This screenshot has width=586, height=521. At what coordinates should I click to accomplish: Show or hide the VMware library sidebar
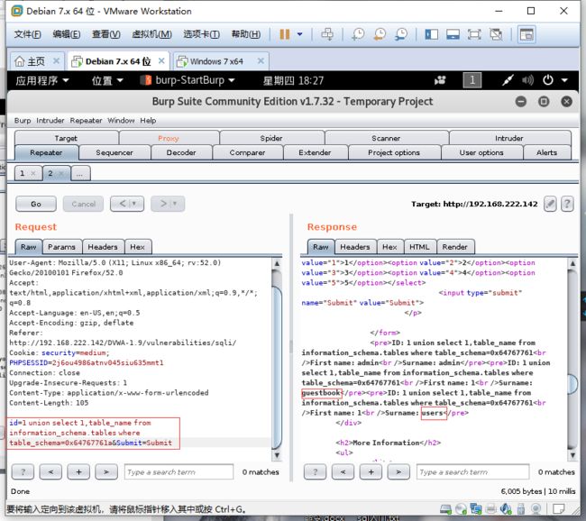click(x=431, y=34)
